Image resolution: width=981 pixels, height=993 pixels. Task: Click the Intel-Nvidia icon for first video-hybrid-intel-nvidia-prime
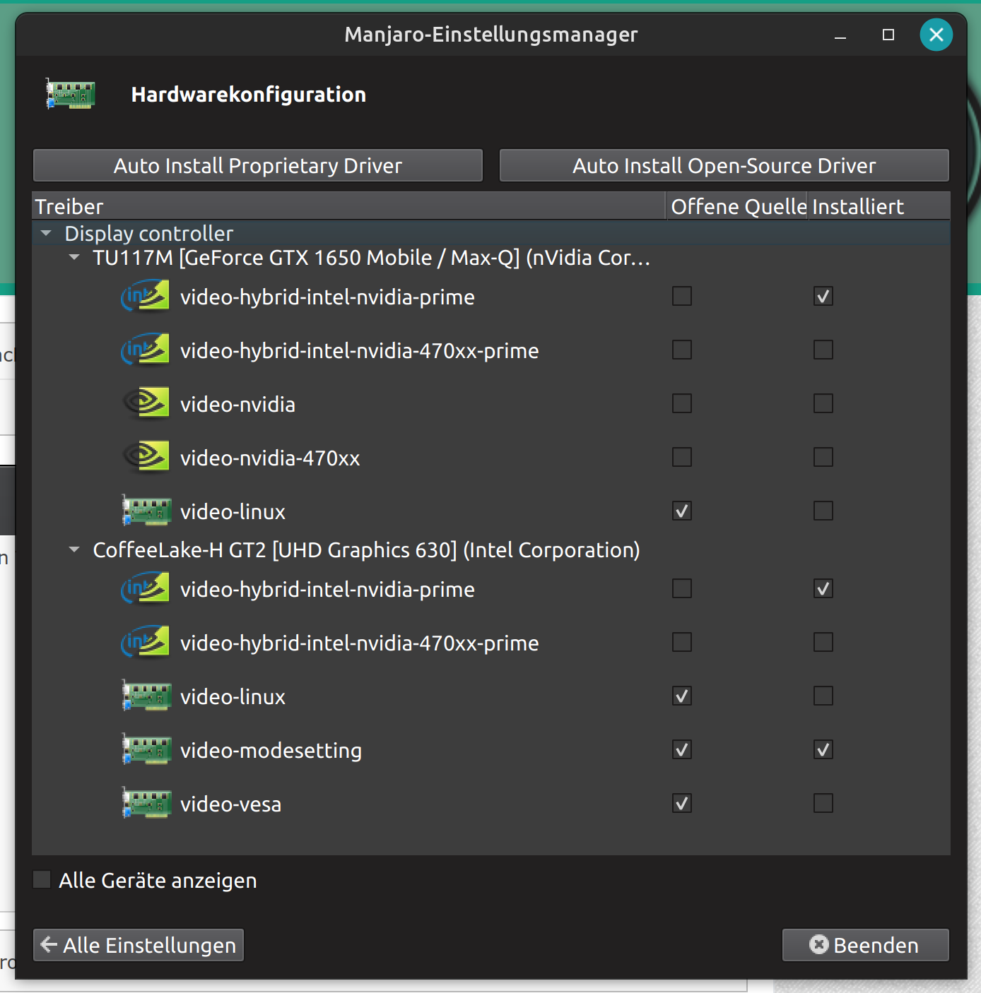tap(146, 297)
